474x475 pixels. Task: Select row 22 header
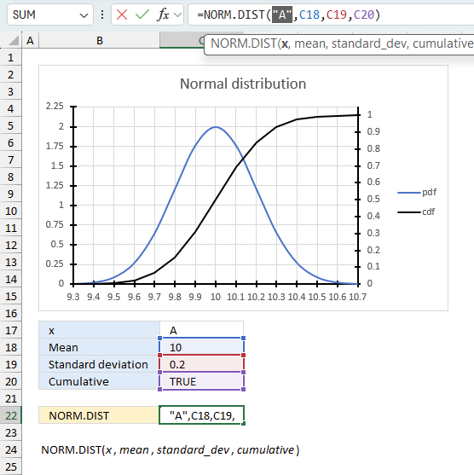coord(11,415)
